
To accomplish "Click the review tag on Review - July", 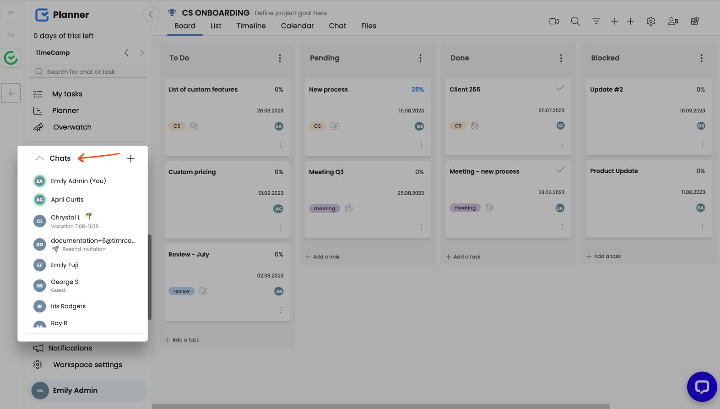I will pyautogui.click(x=182, y=291).
